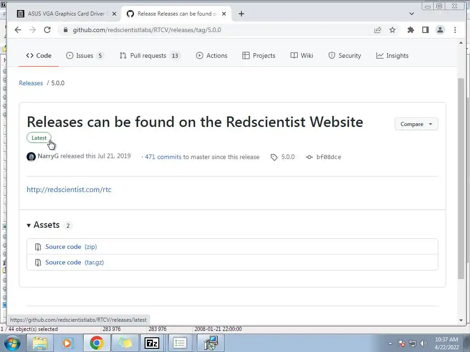Toggle Chrome side panel icon

[425, 30]
